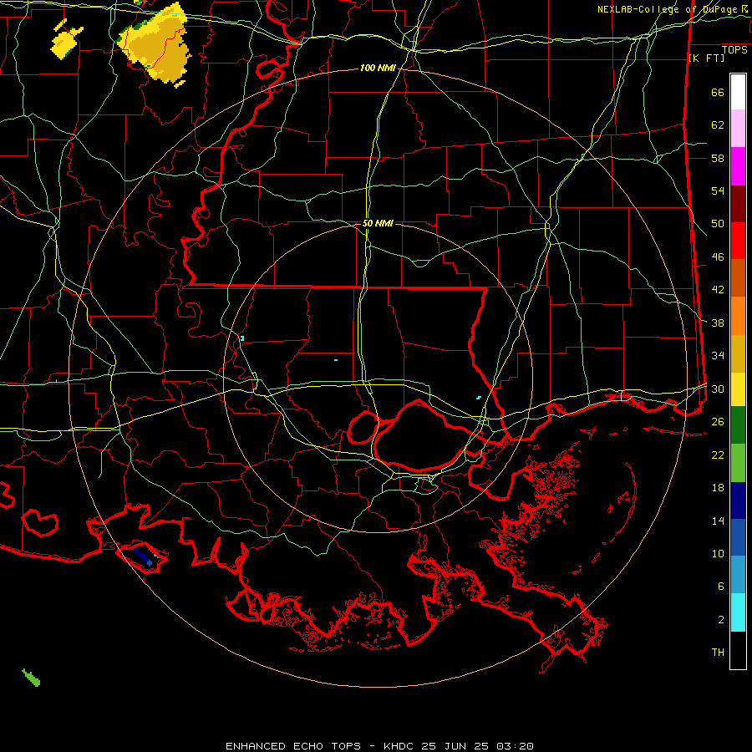The width and height of the screenshot is (752, 752).
Task: Click the dark green legend swatch
Action: click(738, 425)
